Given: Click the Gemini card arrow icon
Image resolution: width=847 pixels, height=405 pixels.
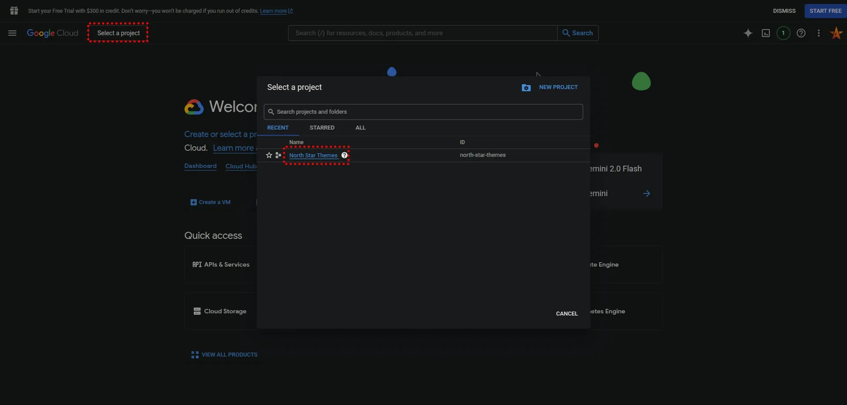Looking at the screenshot, I should coord(647,193).
